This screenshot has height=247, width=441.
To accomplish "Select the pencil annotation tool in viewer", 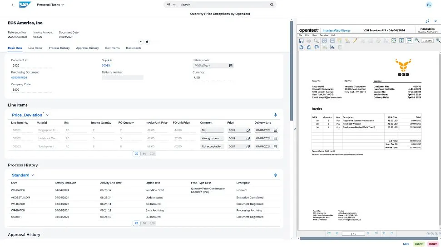I will [356, 41].
